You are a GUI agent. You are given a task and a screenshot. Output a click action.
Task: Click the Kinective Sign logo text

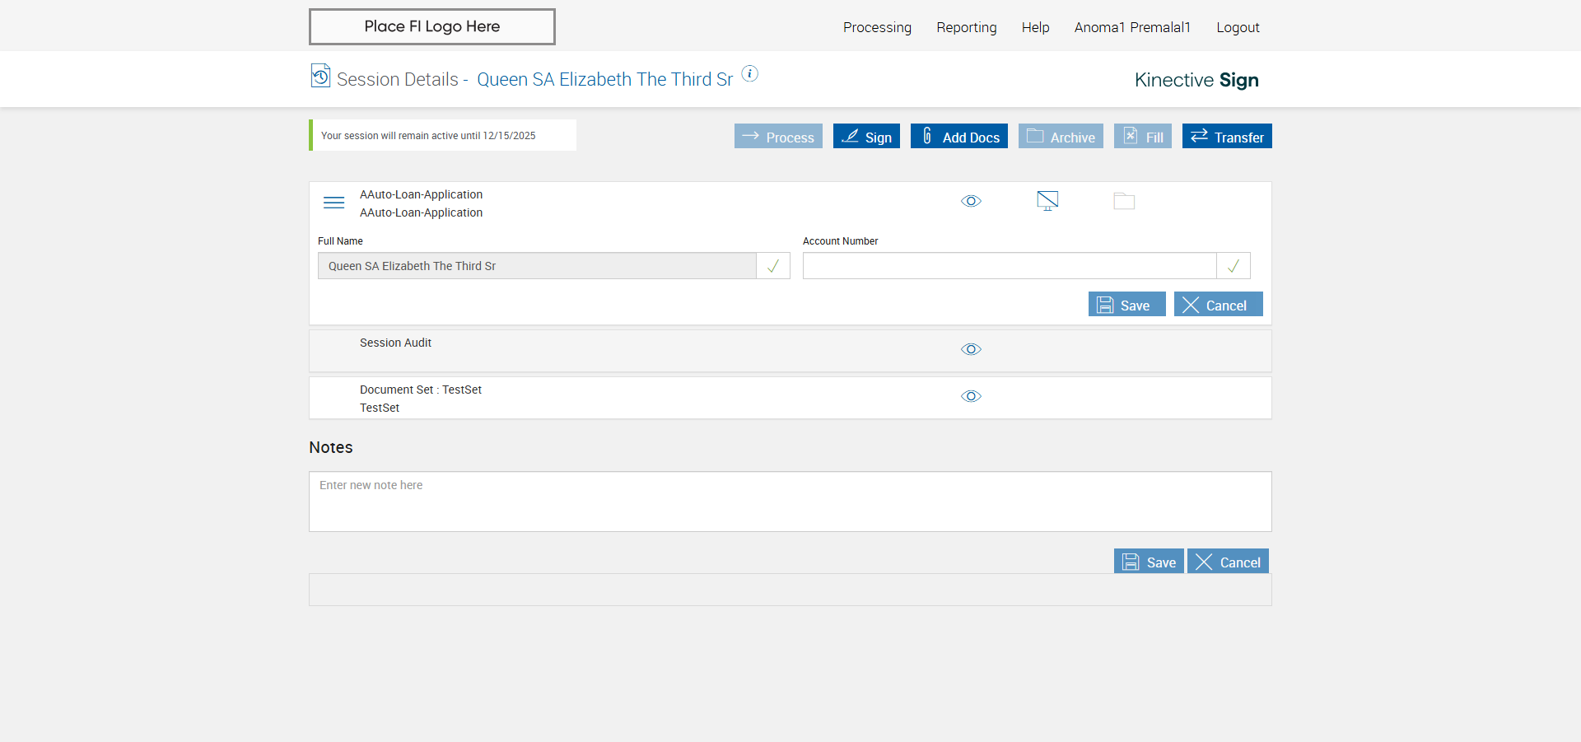[1196, 80]
